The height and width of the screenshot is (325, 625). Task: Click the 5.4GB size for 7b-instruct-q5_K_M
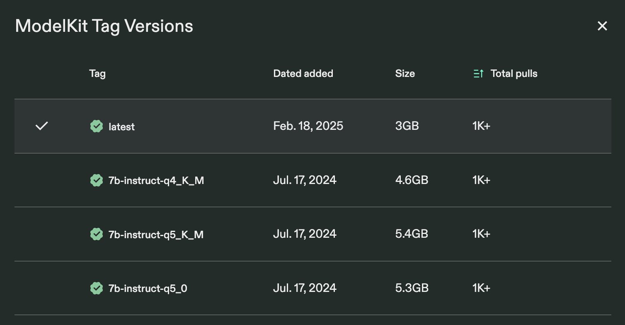click(412, 234)
